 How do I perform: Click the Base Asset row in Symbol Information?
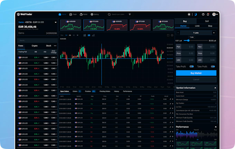196,93
